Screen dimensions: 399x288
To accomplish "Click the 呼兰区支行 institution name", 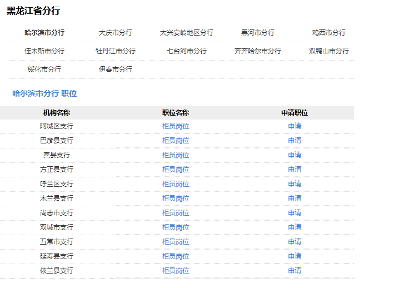I will (57, 184).
